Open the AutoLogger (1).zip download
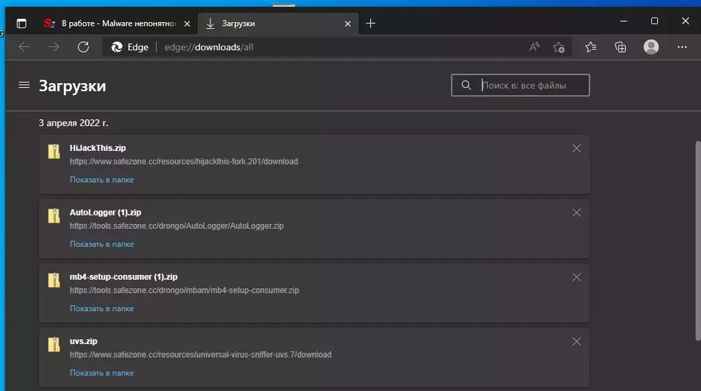 pos(105,213)
